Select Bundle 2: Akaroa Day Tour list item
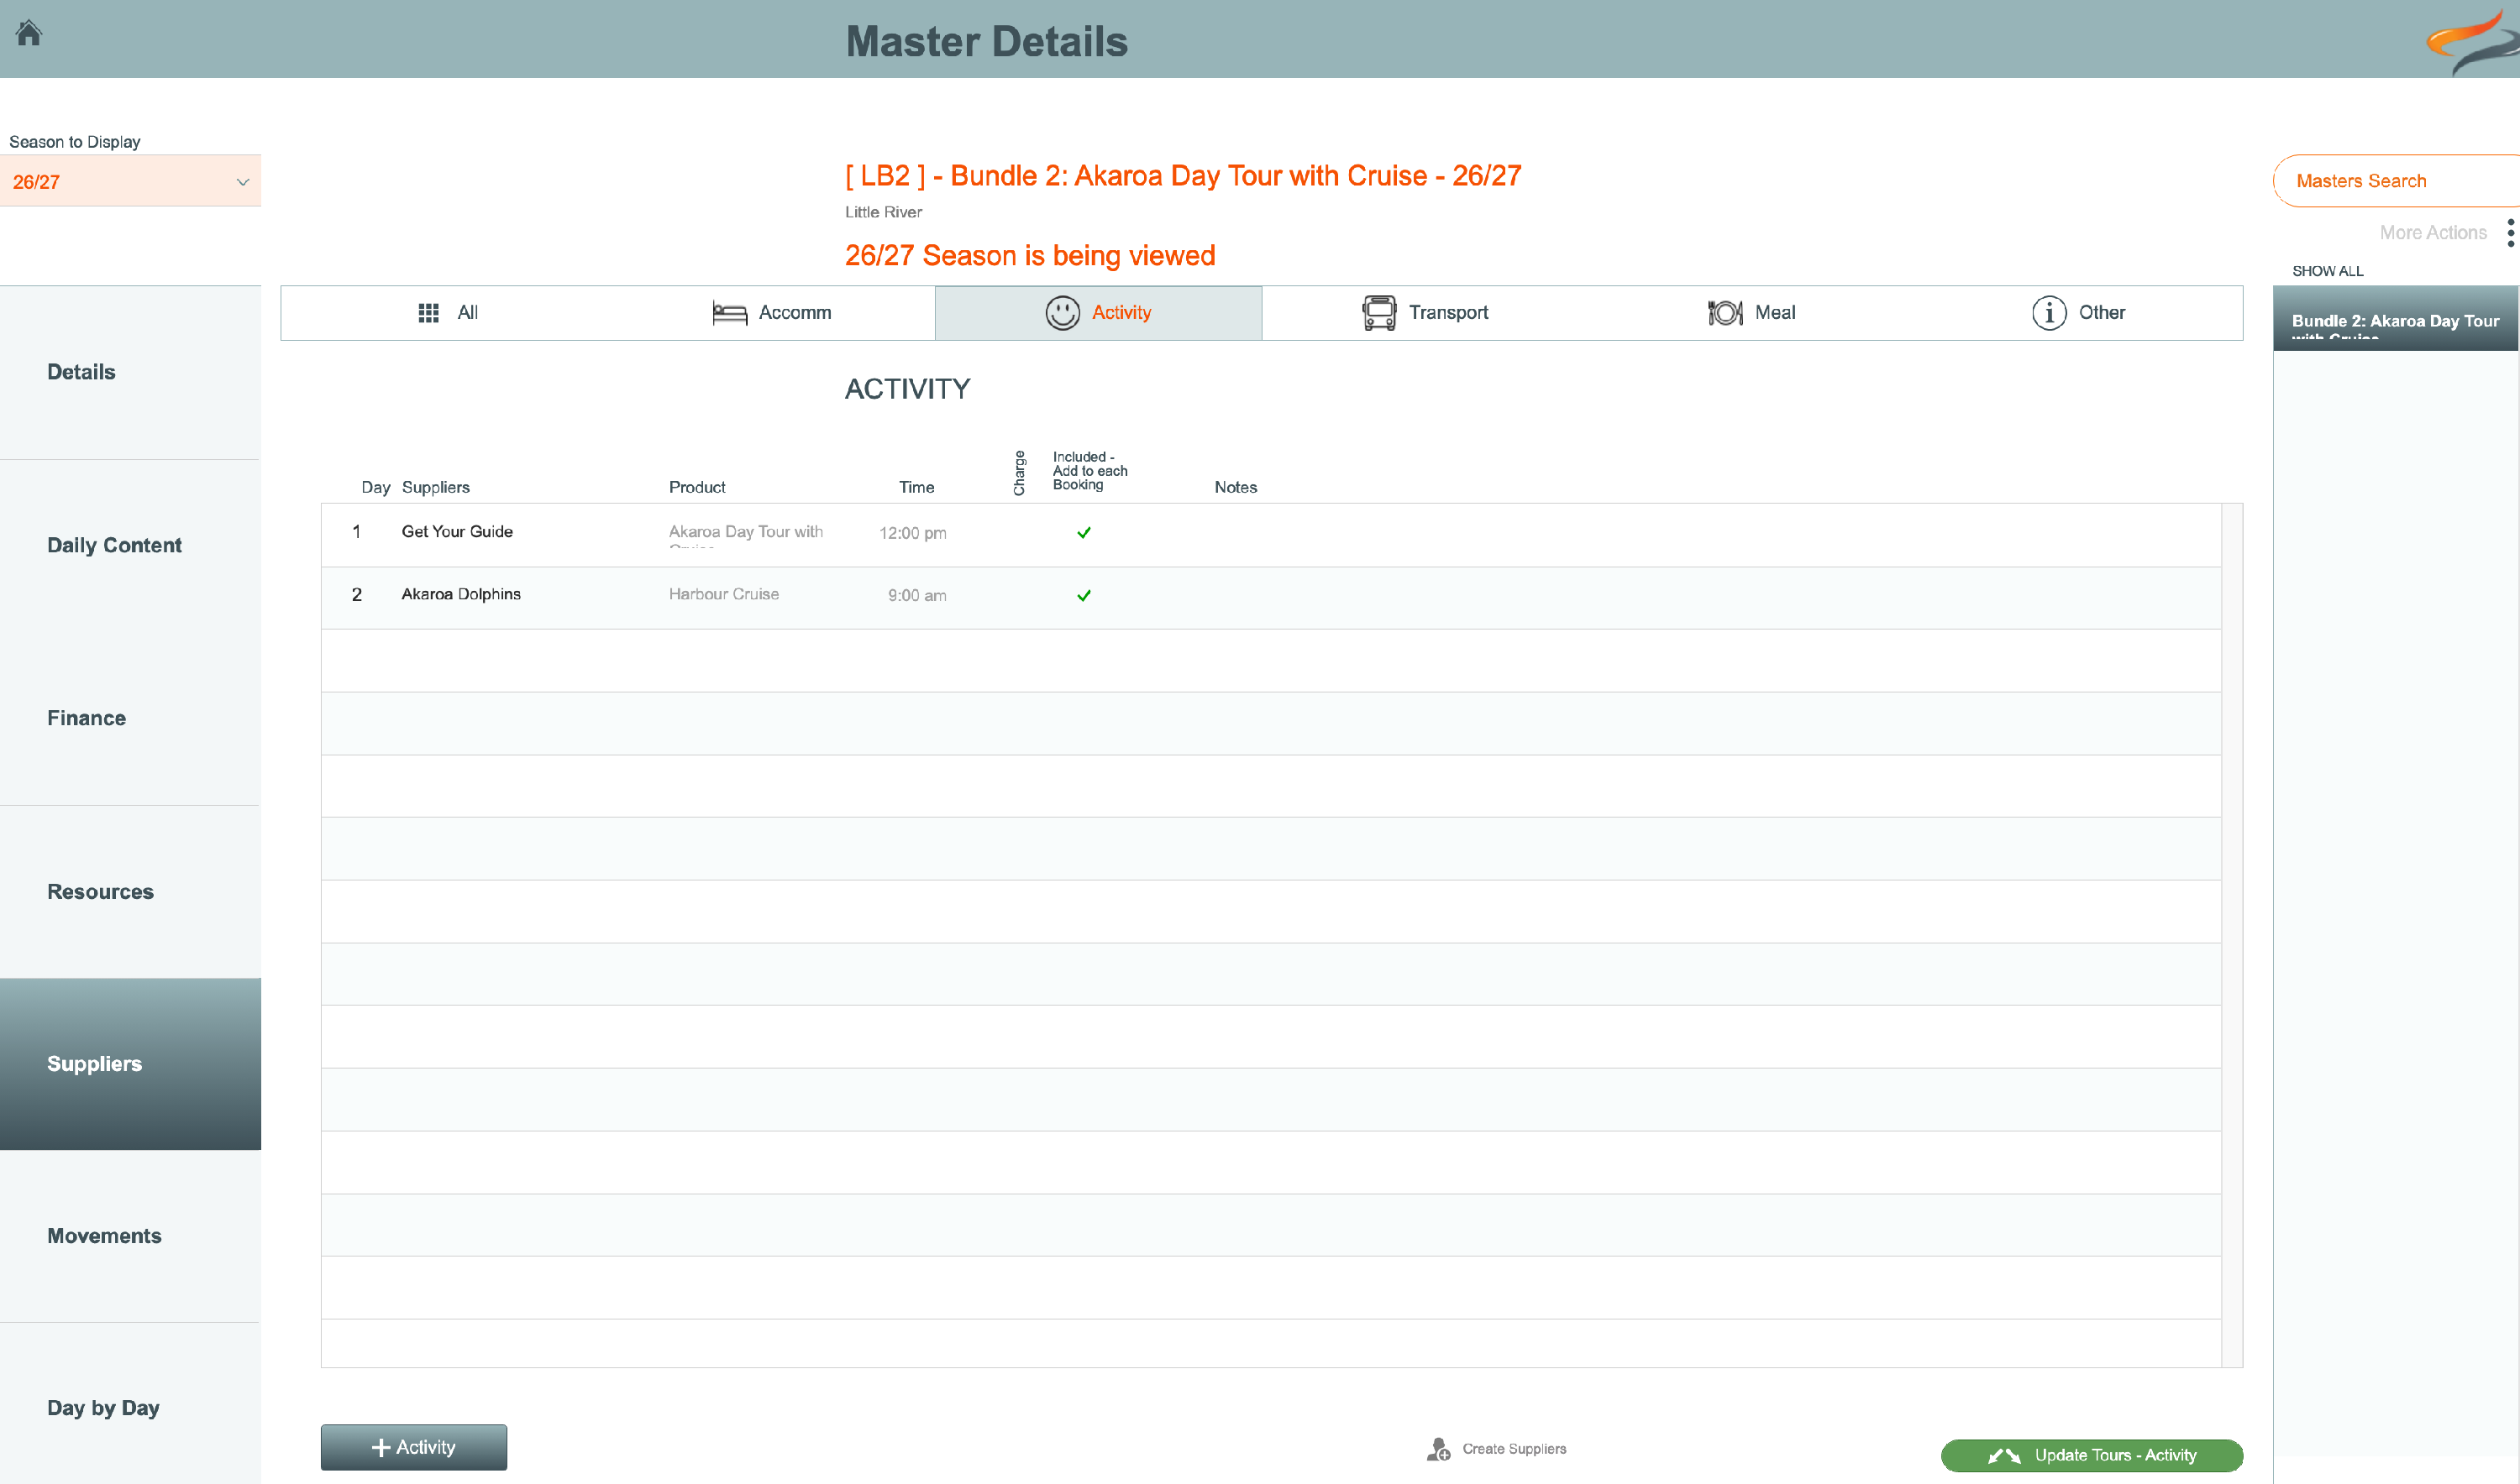This screenshot has width=2520, height=1484. coord(2395,318)
